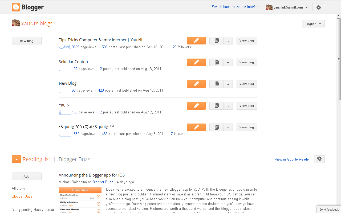
Task: Click the Family Trips app screenshot thumbnail
Action: tap(80, 200)
